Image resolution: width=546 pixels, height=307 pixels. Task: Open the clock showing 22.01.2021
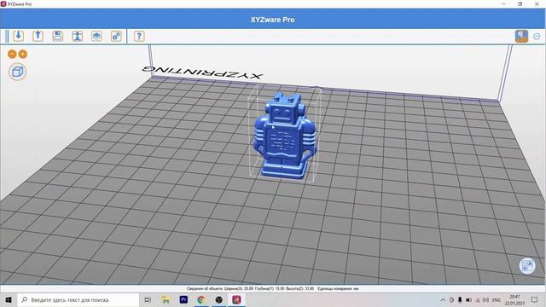[x=514, y=299]
